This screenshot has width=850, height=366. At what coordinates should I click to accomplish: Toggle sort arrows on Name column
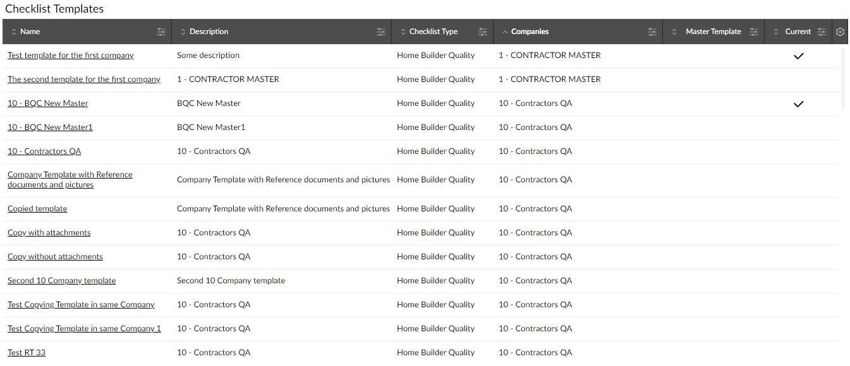point(14,32)
